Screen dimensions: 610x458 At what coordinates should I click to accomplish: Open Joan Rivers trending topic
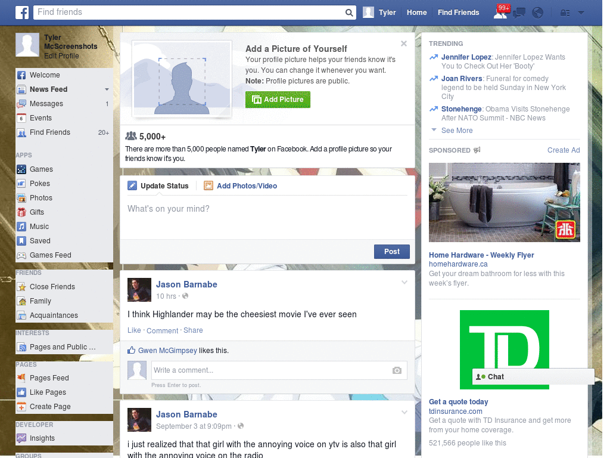(462, 79)
